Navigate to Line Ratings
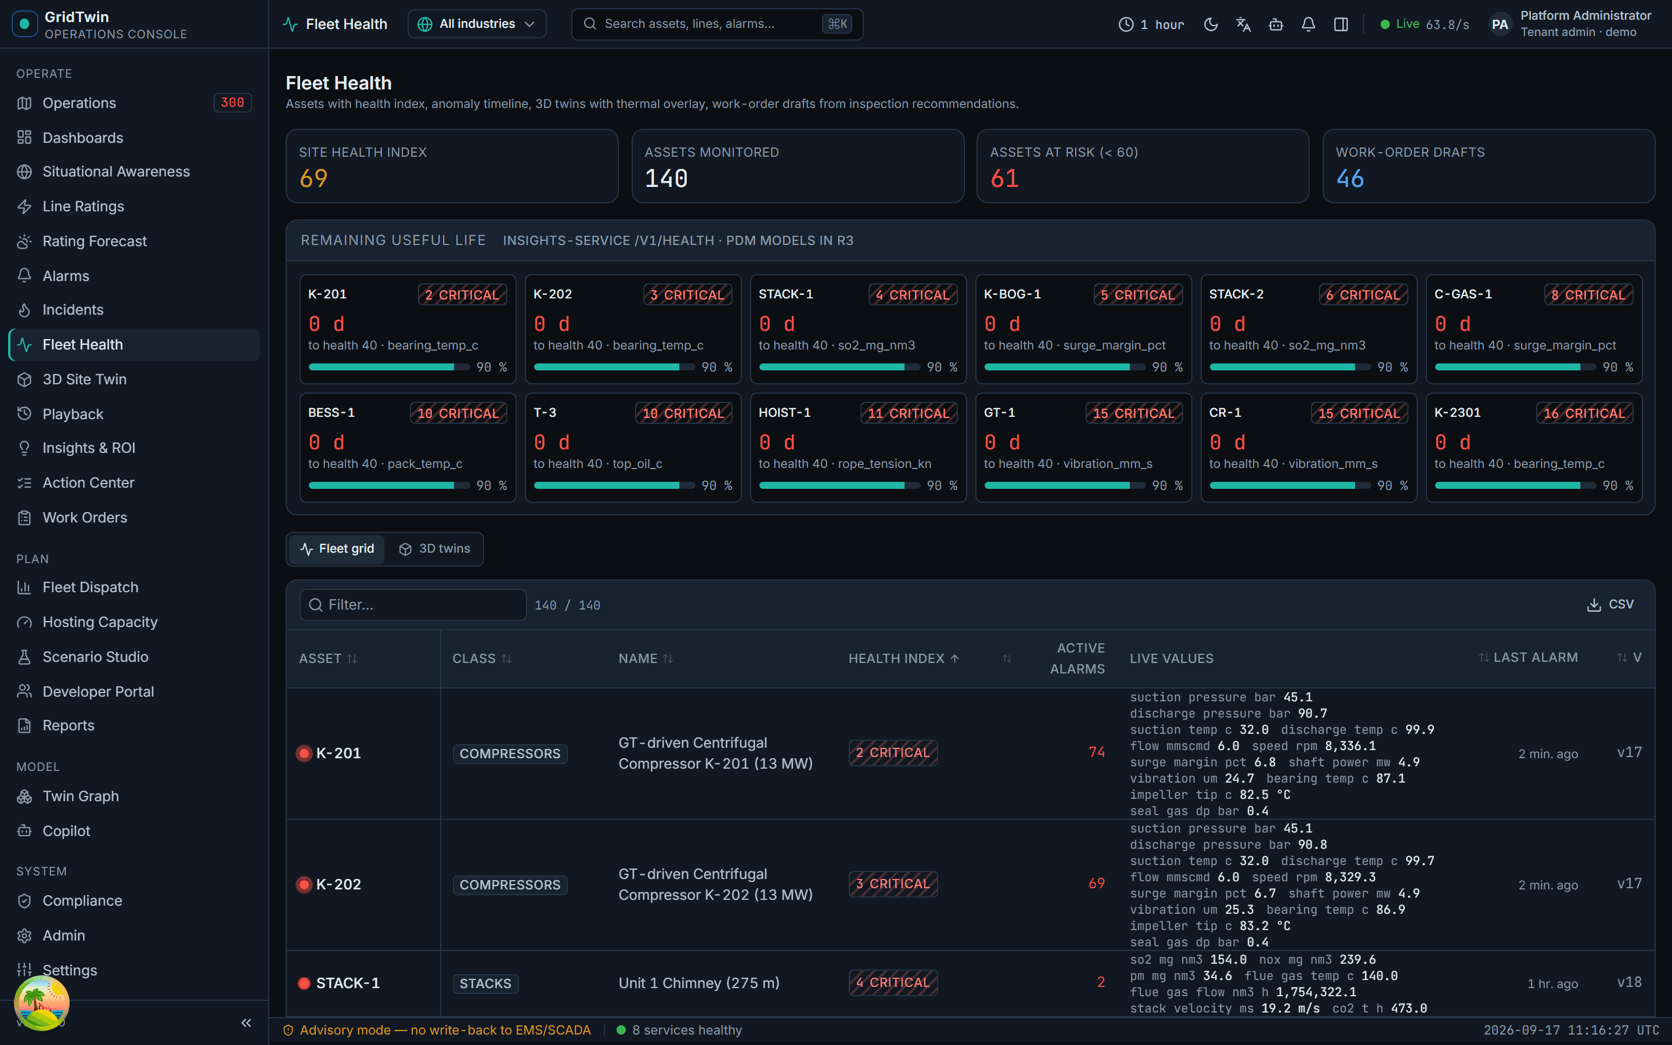The image size is (1672, 1045). [x=134, y=206]
